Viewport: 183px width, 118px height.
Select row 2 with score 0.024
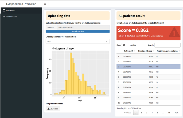pos(149,62)
